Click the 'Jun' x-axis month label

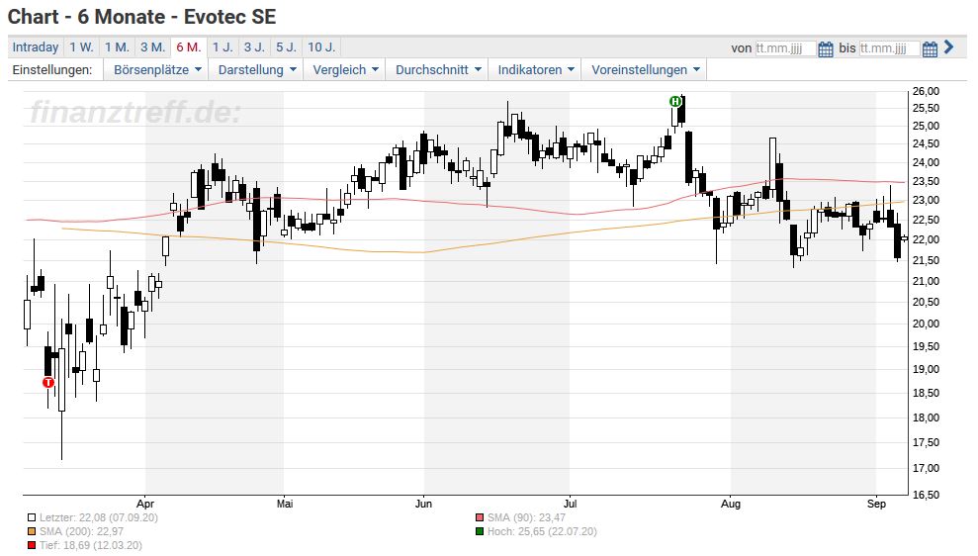[423, 504]
